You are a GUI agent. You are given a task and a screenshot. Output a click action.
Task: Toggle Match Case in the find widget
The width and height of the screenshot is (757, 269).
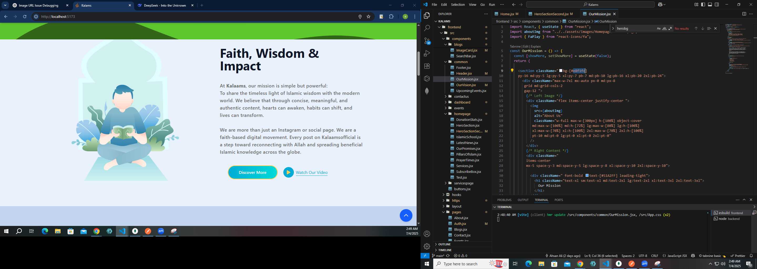658,28
